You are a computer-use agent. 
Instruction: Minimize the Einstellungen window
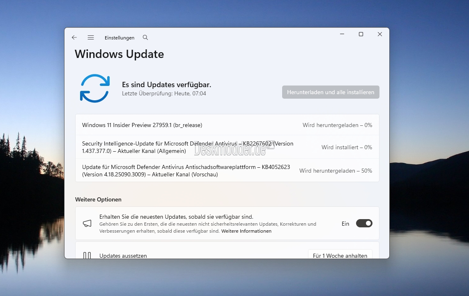(x=342, y=34)
